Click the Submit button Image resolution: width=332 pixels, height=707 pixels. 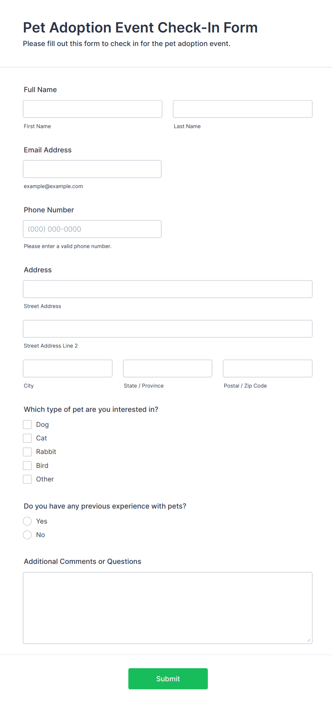pos(168,678)
